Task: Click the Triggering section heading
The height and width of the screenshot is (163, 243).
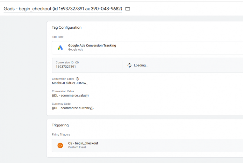Action: point(60,125)
